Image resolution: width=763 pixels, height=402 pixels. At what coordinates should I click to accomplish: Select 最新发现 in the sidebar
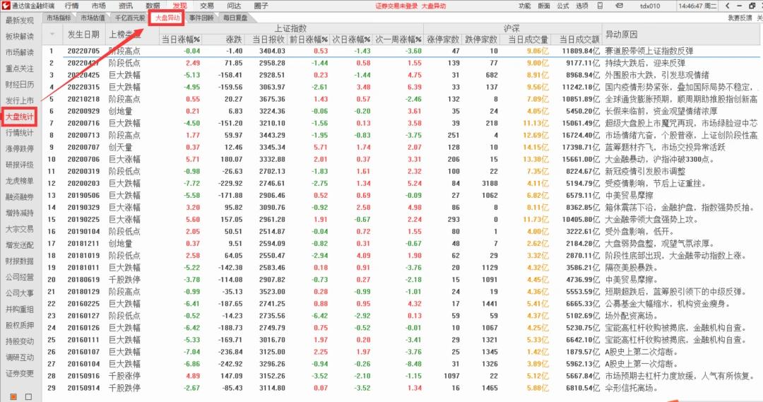click(20, 20)
